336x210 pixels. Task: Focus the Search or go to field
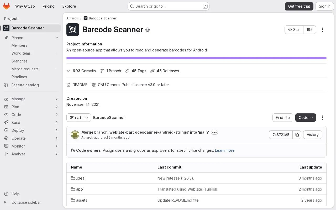169,6
